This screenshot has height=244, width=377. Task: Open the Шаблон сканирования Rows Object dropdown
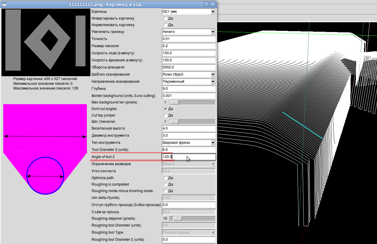click(x=188, y=74)
